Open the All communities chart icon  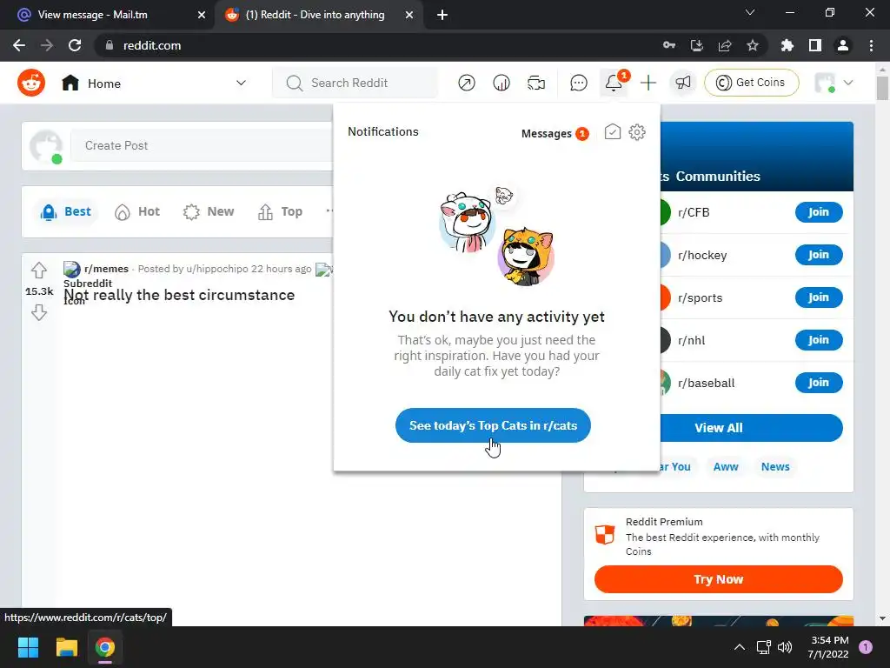click(x=501, y=83)
